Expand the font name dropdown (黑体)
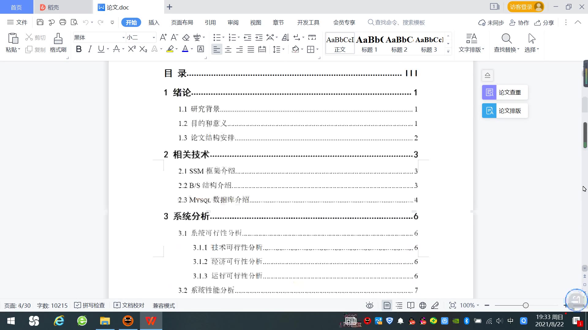588x330 pixels. (123, 38)
